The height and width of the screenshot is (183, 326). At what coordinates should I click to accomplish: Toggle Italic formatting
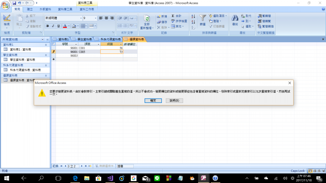[x=53, y=26]
